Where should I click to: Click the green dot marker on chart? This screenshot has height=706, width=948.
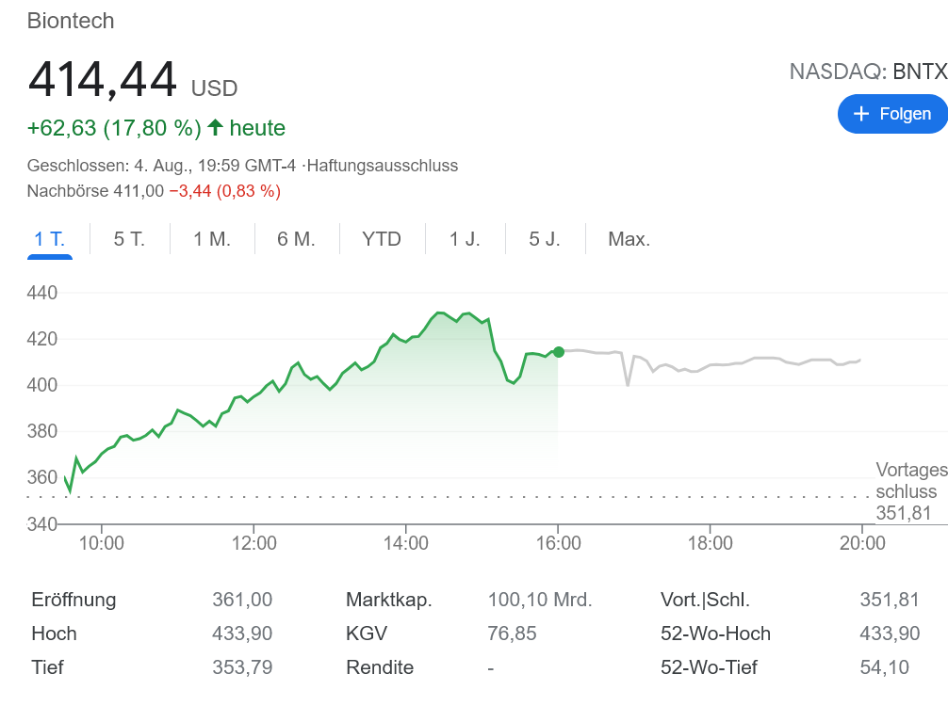pyautogui.click(x=559, y=352)
